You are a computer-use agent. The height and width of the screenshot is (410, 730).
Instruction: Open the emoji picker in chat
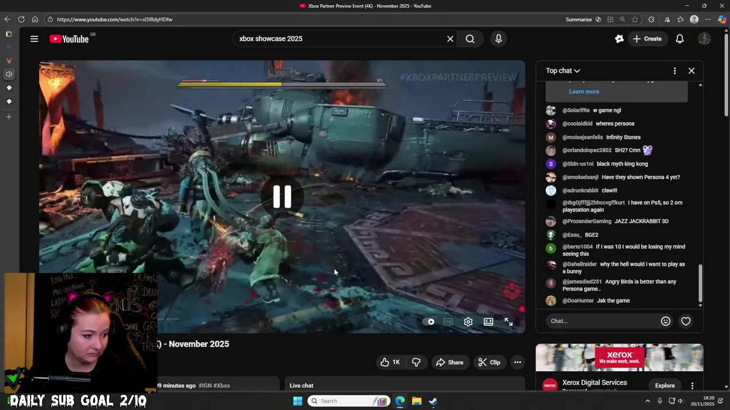[x=666, y=321]
